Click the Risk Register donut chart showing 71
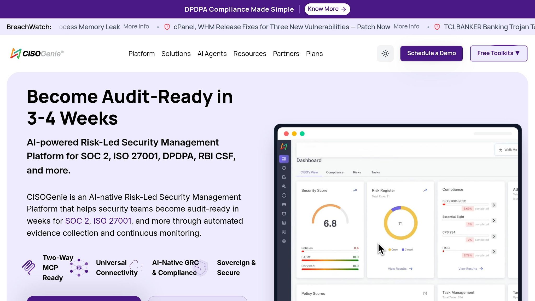This screenshot has width=535, height=301. pos(400,223)
